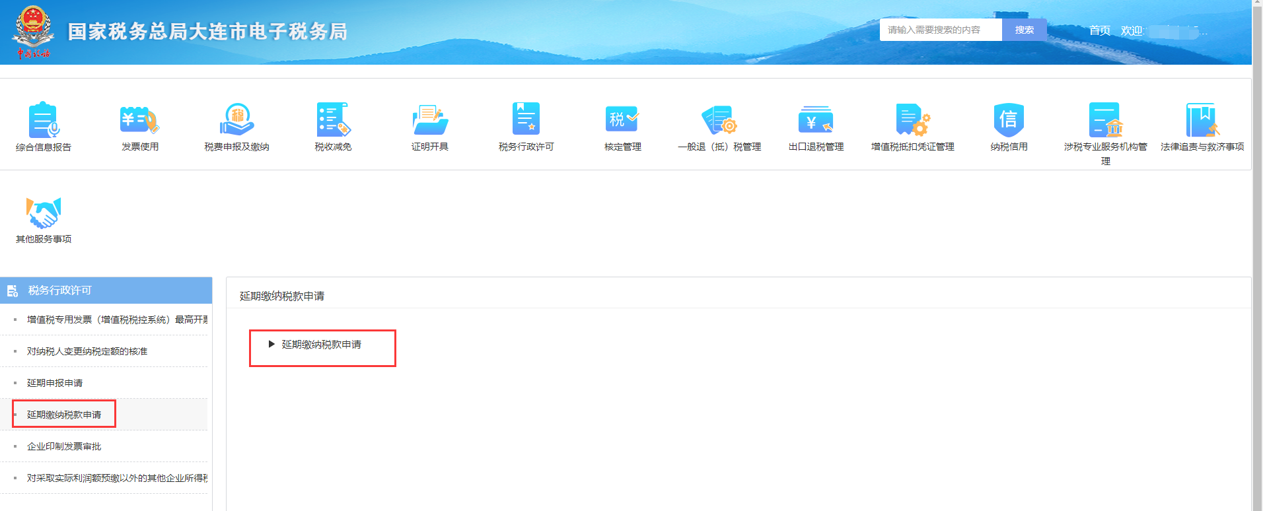Open 涉税专业服务机构管理 icon
1263x511 pixels.
pos(1106,119)
